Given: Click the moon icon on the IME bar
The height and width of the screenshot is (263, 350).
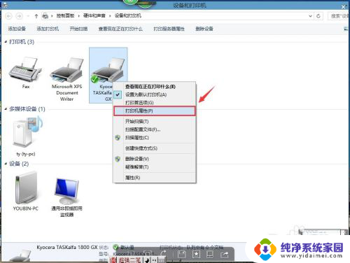Looking at the screenshot, I should [x=147, y=260].
